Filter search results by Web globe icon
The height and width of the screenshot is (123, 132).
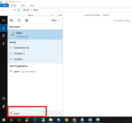(x=27, y=20)
